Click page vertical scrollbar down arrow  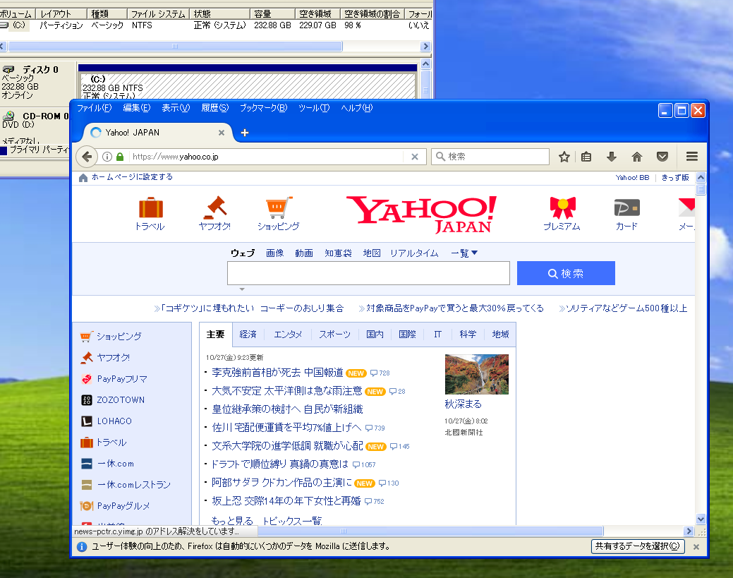[x=701, y=519]
